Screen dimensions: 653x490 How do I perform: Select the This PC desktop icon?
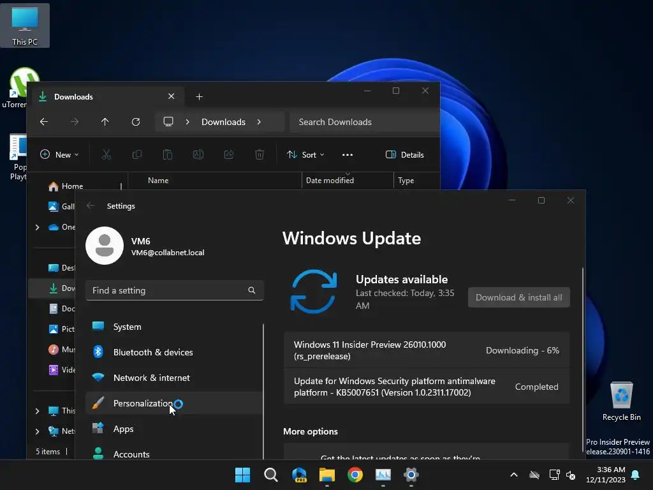[25, 26]
